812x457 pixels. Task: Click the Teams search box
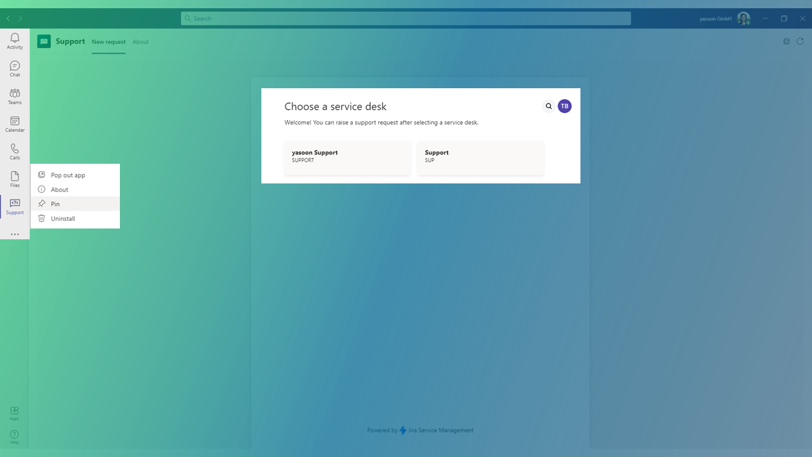click(406, 18)
